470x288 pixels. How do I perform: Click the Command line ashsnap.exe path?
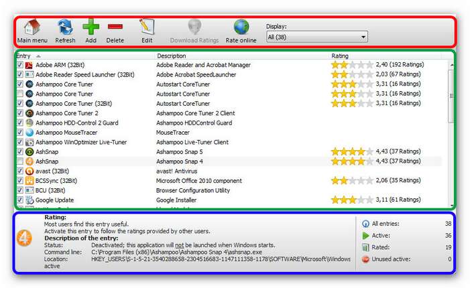pos(176,252)
